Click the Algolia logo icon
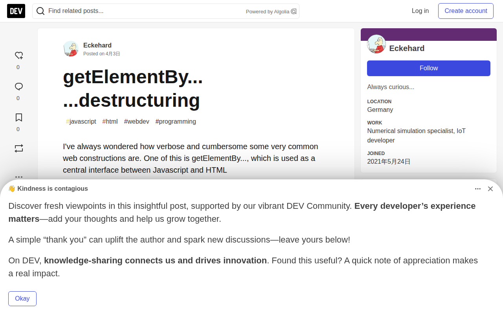The height and width of the screenshot is (314, 503). click(x=294, y=11)
